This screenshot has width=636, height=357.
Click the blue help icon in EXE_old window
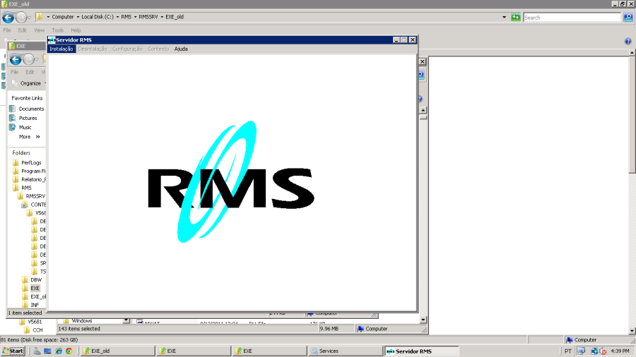click(x=628, y=42)
